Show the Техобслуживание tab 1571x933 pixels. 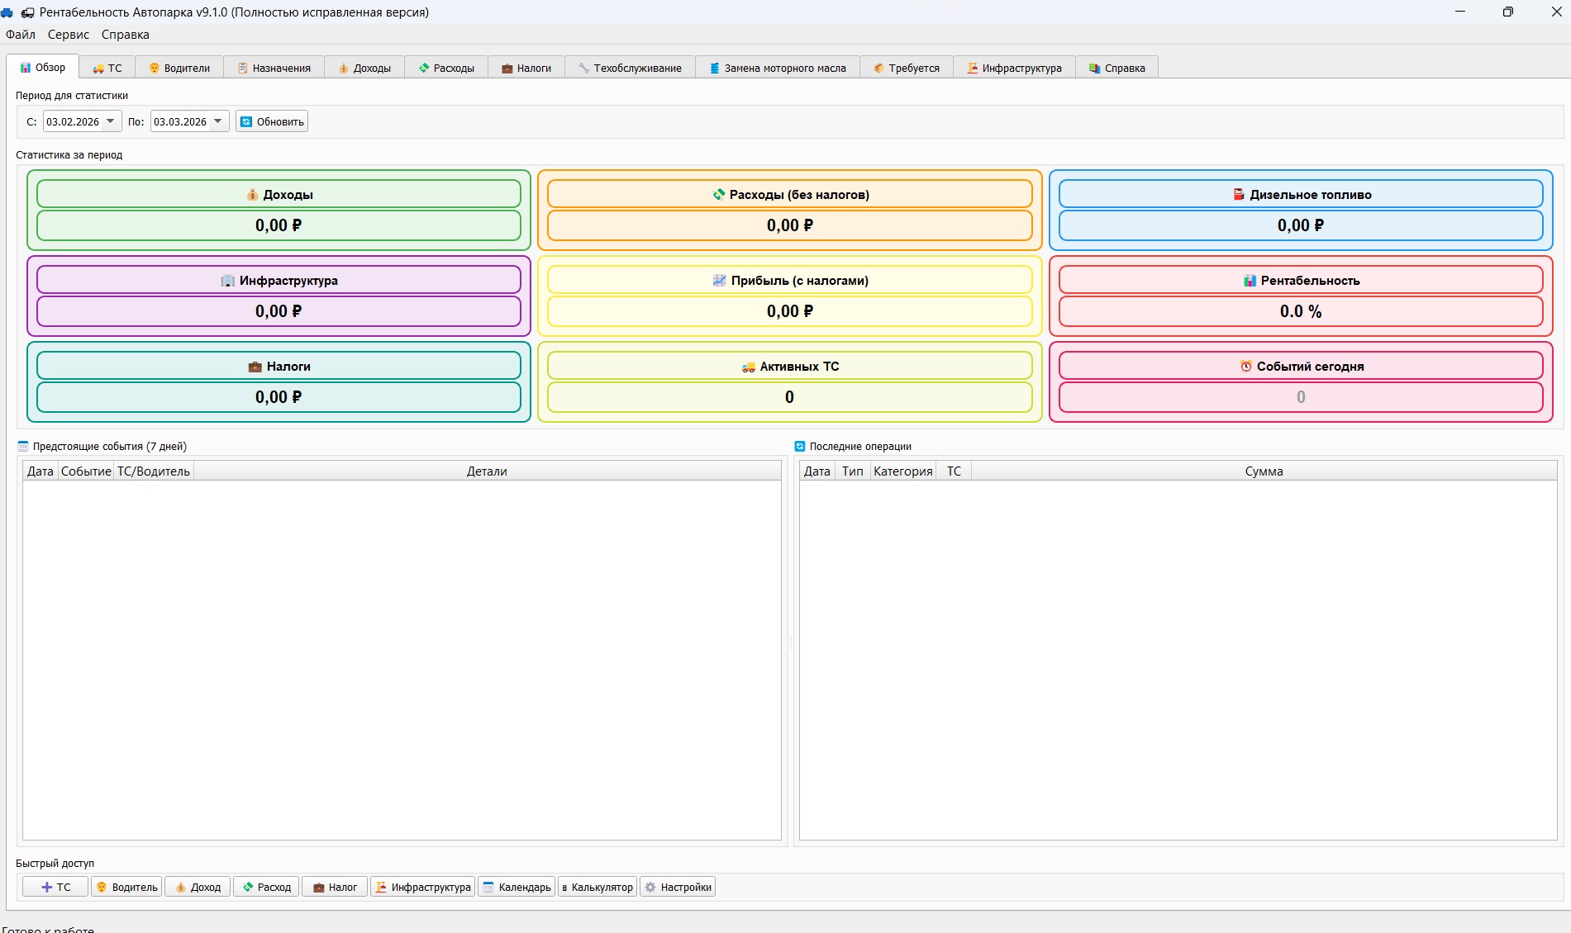tap(630, 69)
